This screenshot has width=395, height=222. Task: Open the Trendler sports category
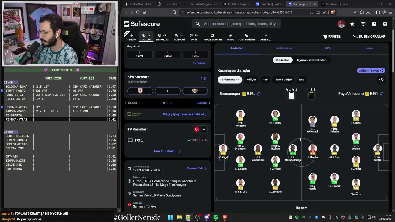pyautogui.click(x=131, y=37)
